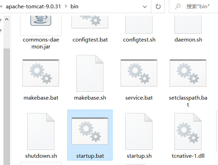Click the configtest.sh file name
The width and height of the screenshot is (218, 165).
click(x=139, y=40)
